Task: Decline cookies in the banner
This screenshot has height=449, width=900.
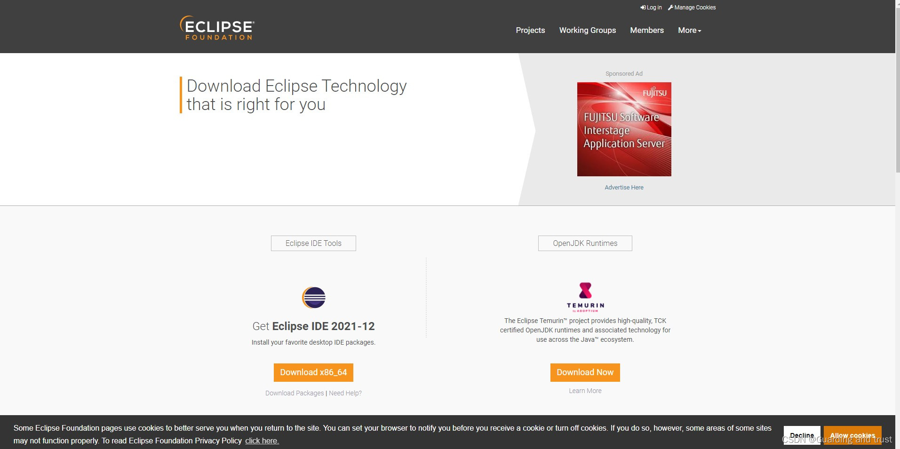Action: point(802,435)
